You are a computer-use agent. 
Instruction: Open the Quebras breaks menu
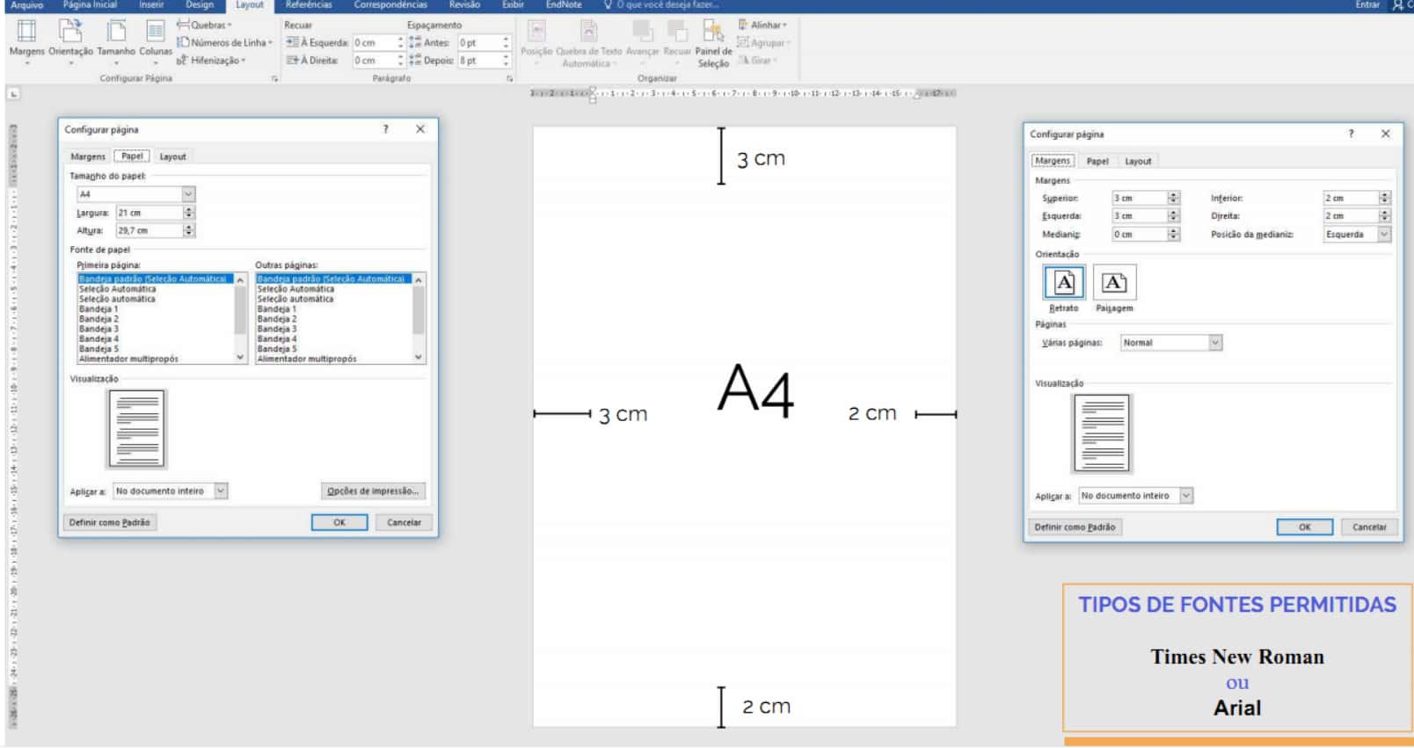coord(205,25)
